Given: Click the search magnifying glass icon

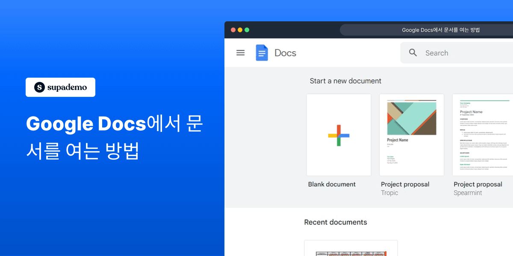Looking at the screenshot, I should 413,52.
